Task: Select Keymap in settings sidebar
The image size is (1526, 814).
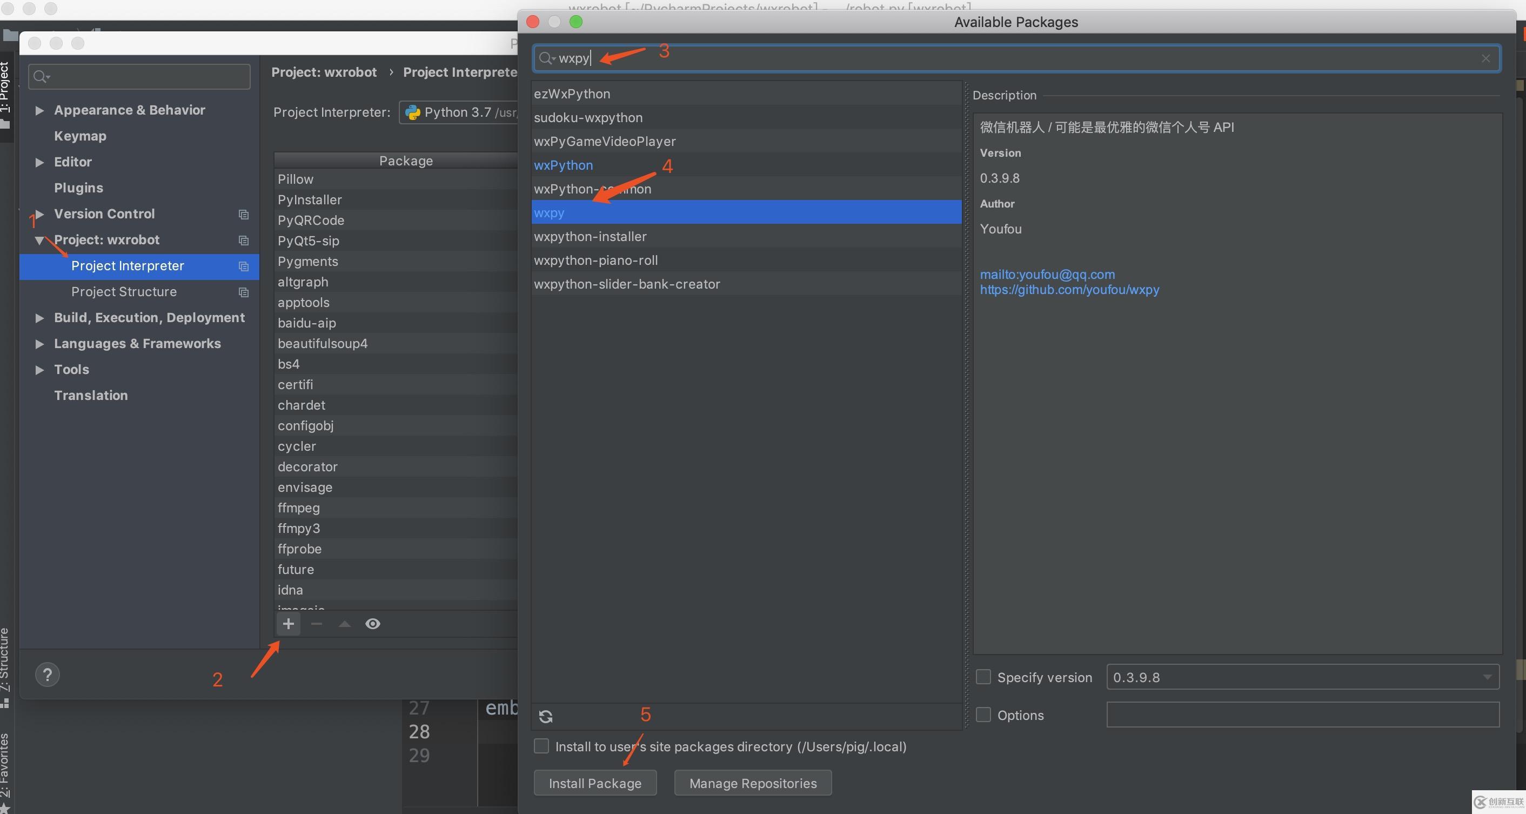Action: [80, 136]
